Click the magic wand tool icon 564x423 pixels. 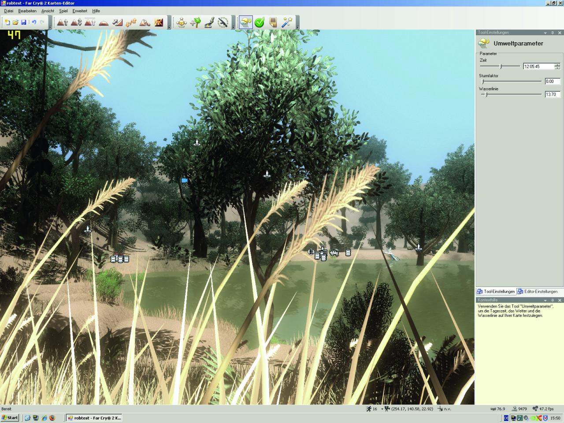click(x=287, y=22)
